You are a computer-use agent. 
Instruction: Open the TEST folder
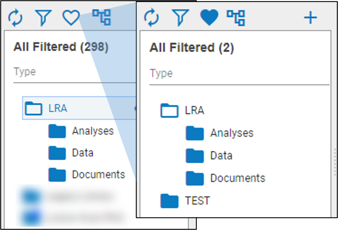pyautogui.click(x=197, y=201)
